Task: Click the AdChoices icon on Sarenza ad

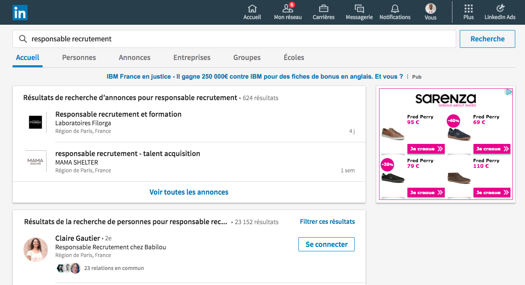Action: point(509,92)
